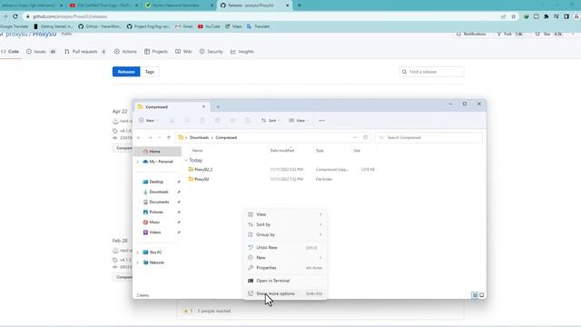Image resolution: width=581 pixels, height=327 pixels.
Task: Click the Tags button on GitHub
Action: (150, 72)
